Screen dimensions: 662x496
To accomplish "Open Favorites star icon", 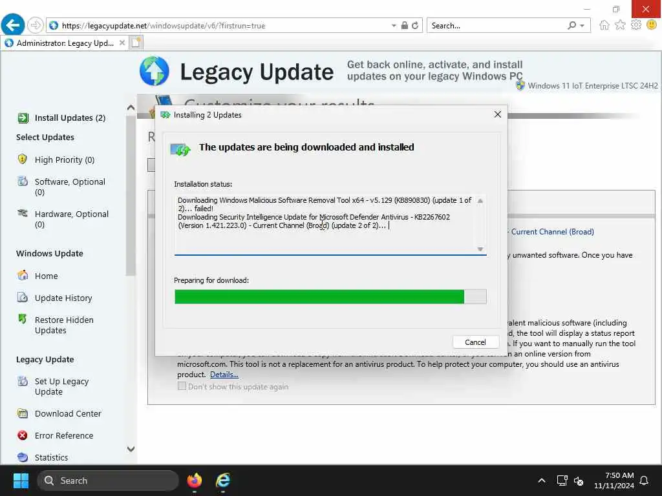I will tap(620, 25).
